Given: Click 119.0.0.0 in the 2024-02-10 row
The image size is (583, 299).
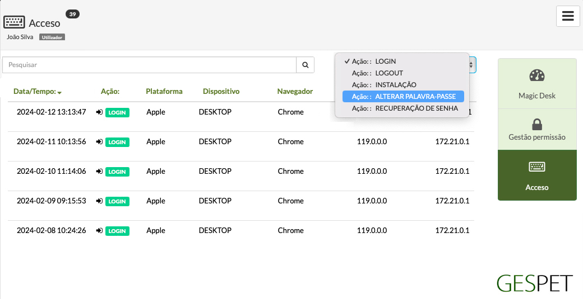Looking at the screenshot, I should tap(372, 171).
